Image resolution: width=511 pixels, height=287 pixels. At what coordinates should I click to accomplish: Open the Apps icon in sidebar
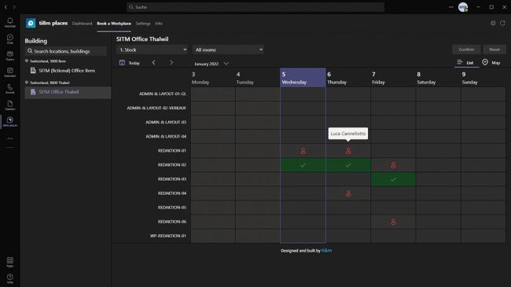9,262
